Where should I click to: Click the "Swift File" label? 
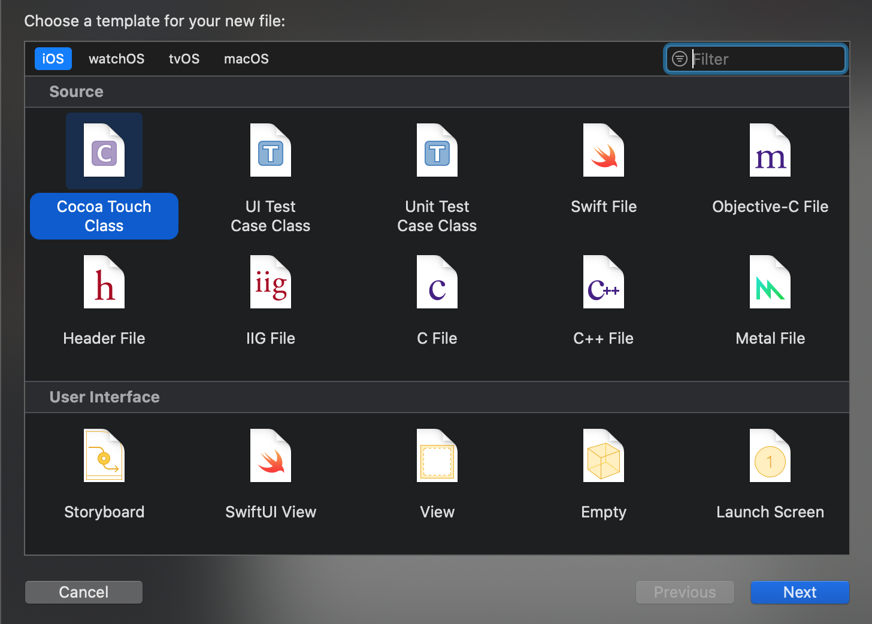coord(604,207)
